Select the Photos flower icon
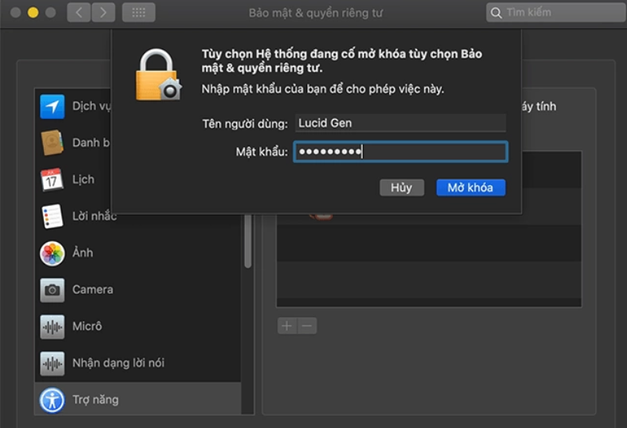Image resolution: width=627 pixels, height=428 pixels. tap(52, 253)
